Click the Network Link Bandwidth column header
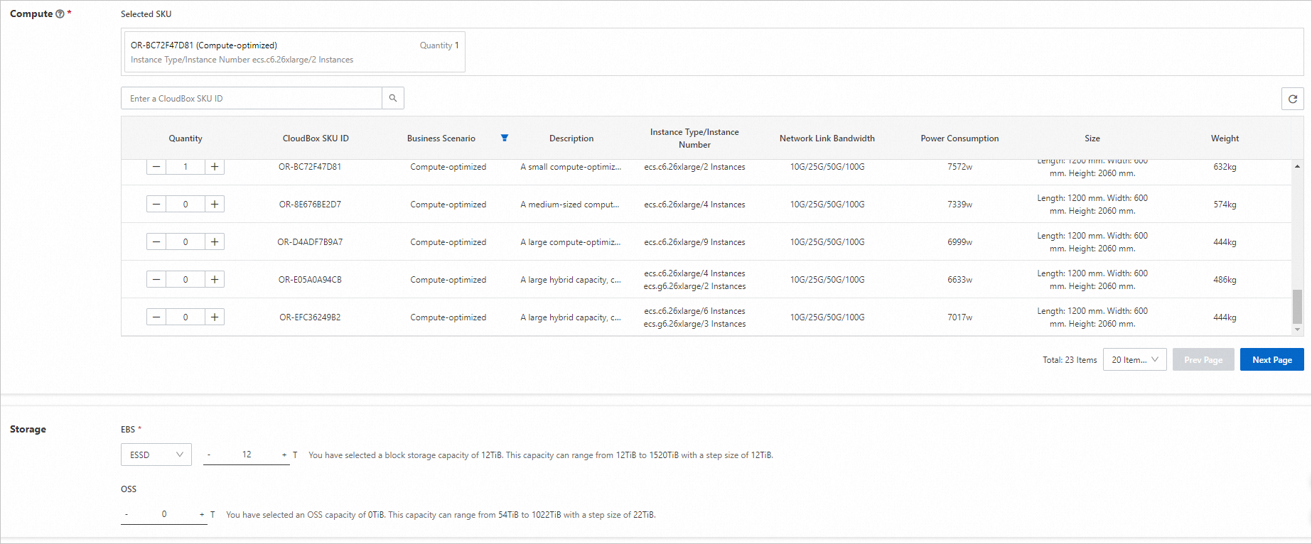This screenshot has width=1312, height=544. [827, 138]
